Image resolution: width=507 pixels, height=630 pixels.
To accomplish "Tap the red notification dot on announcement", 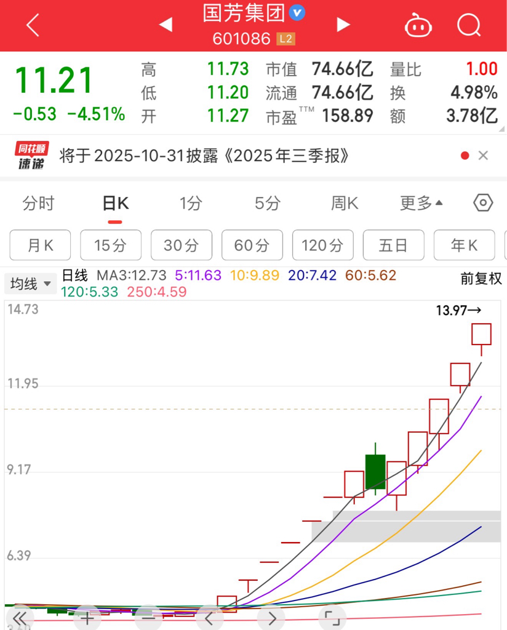I will [x=465, y=156].
